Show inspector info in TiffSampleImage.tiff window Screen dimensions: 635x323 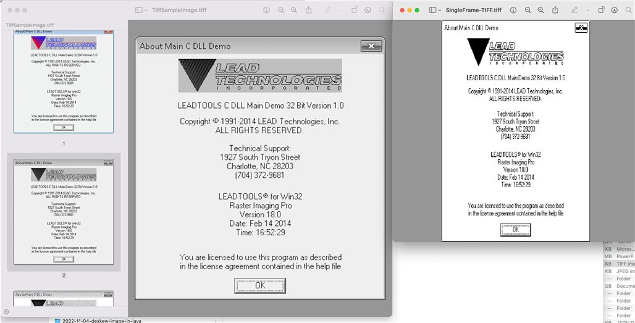[266, 10]
